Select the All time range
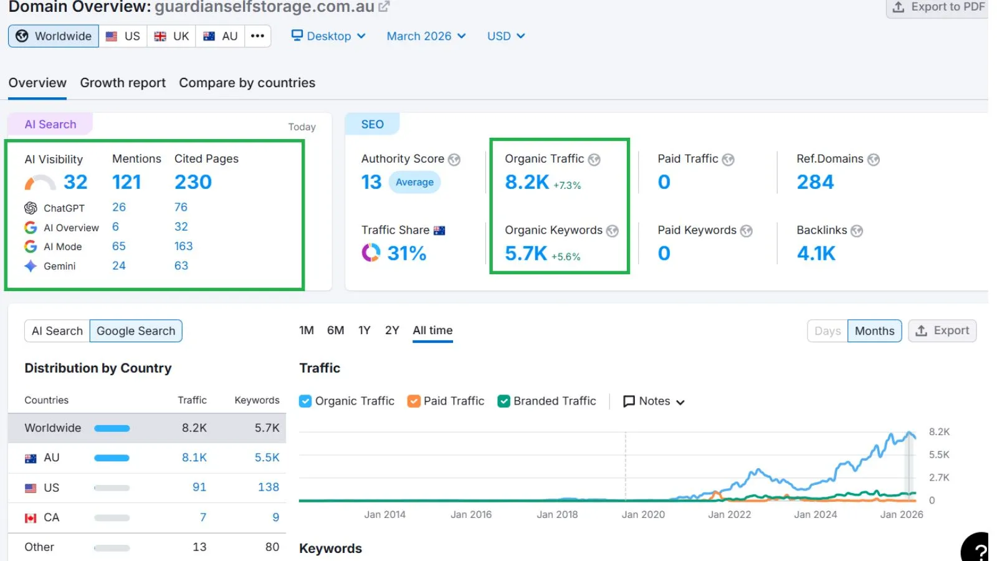997x561 pixels. point(432,330)
